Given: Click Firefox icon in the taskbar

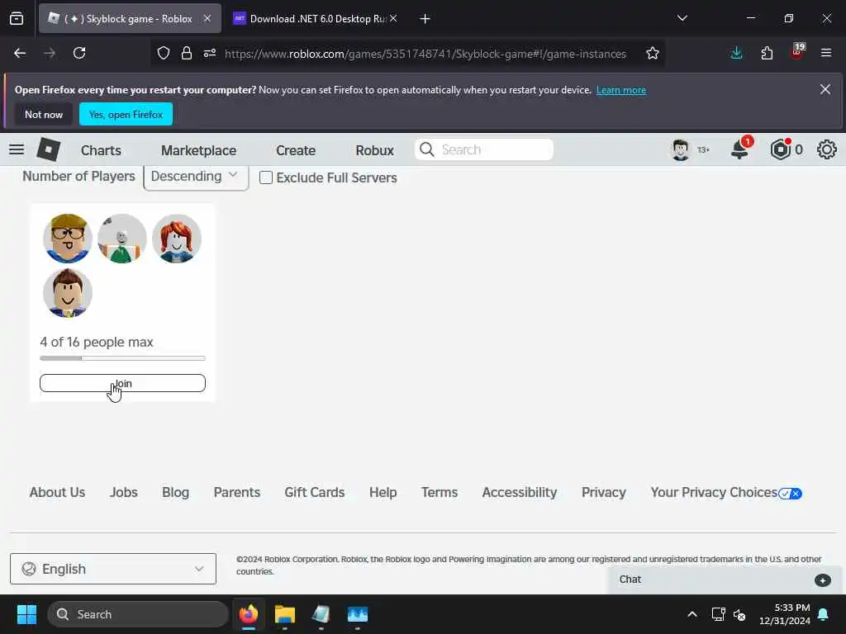Looking at the screenshot, I should 249,614.
